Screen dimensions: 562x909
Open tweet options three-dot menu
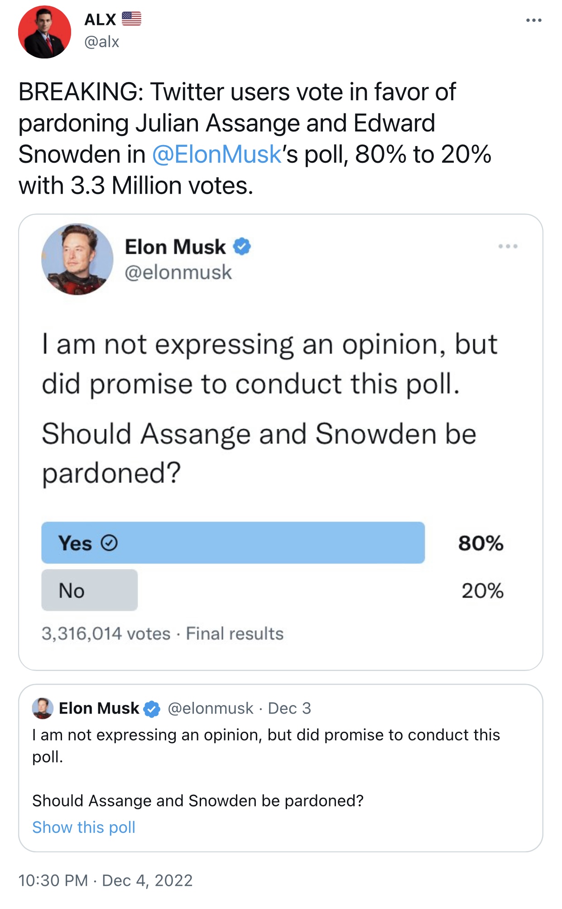pos(533,20)
